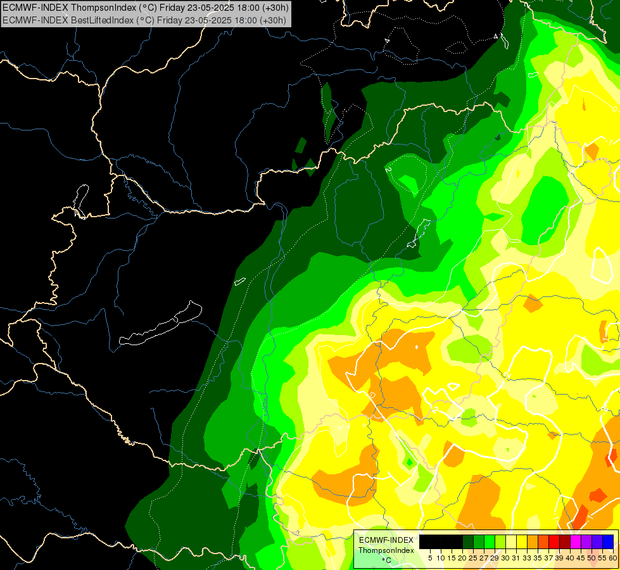This screenshot has width=620, height=570.
Task: Click legend scale value '40'
Action: 570,558
